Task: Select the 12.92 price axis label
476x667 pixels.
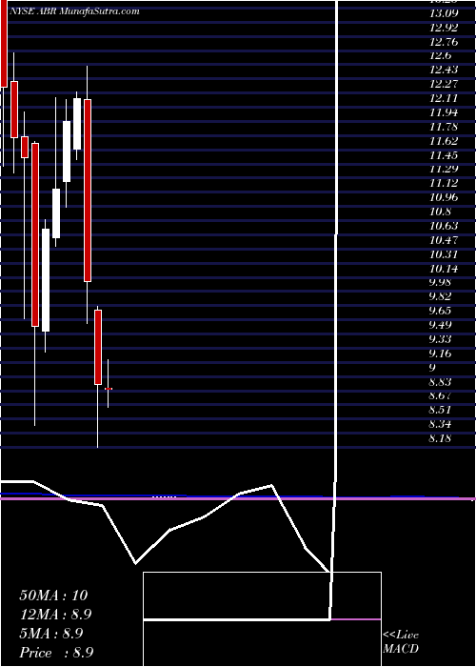Action: click(444, 28)
